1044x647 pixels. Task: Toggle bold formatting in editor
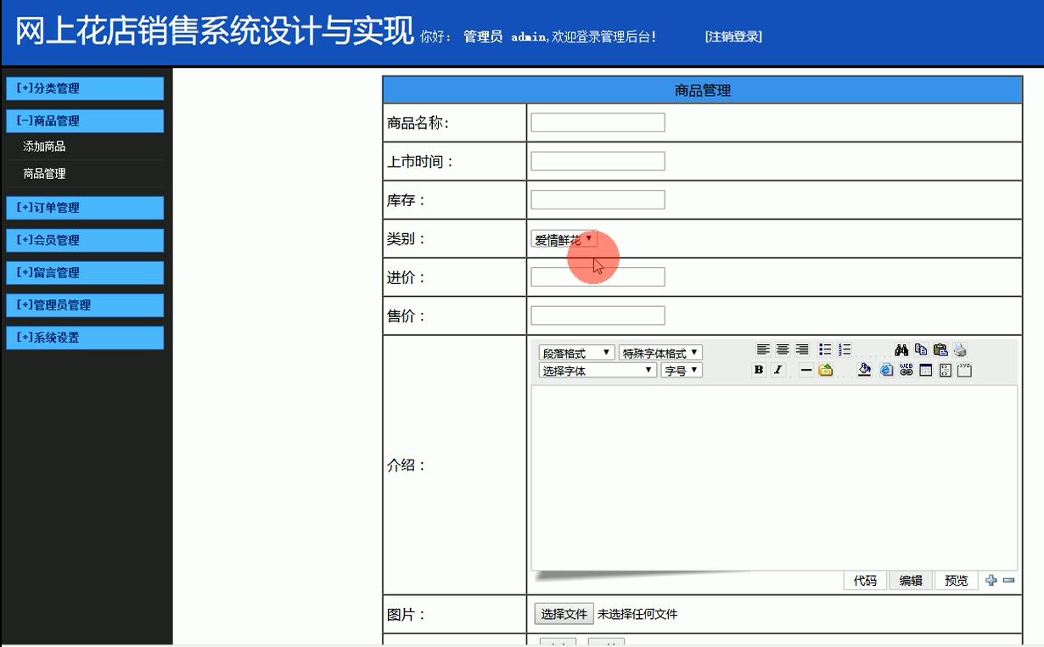759,370
